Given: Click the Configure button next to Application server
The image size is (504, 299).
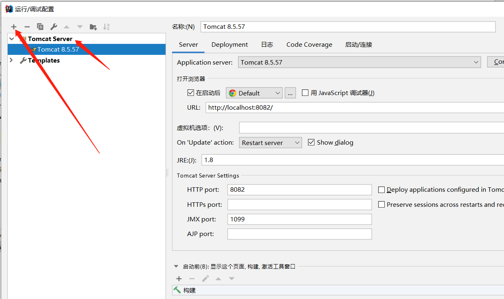Looking at the screenshot, I should coord(495,62).
